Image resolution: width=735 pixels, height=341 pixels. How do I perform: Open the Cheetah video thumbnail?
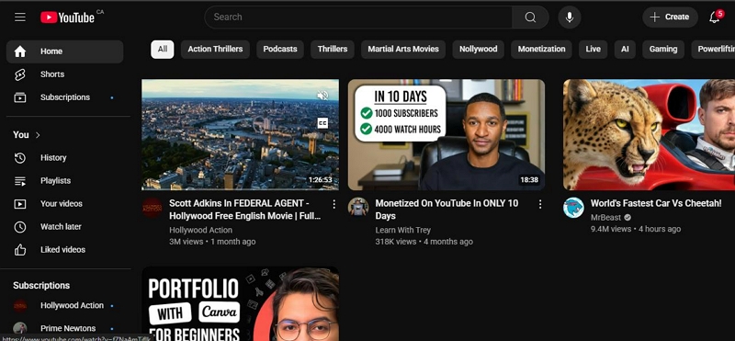click(x=650, y=134)
